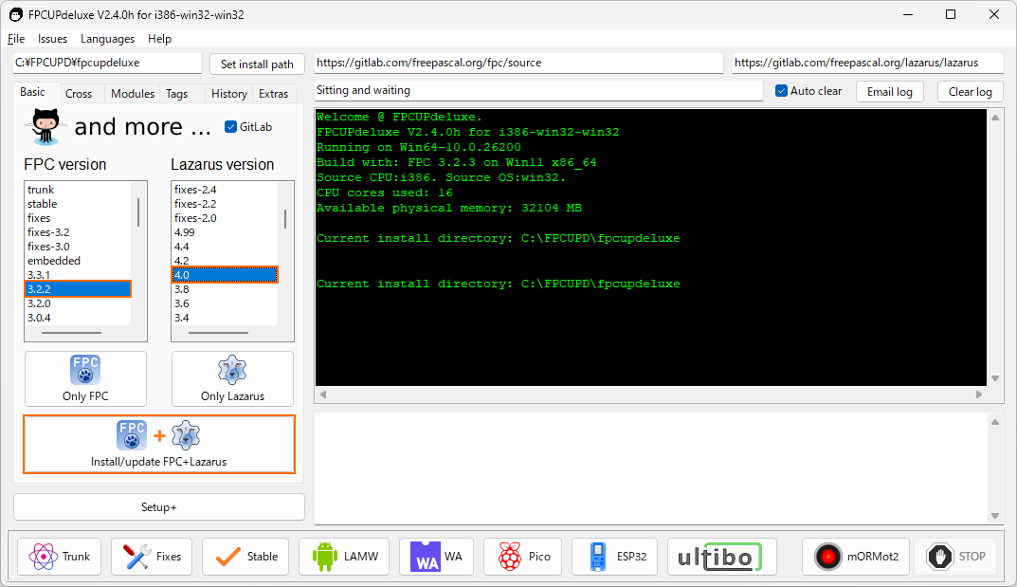Click the Clear log button
The width and height of the screenshot is (1017, 587).
coord(971,91)
